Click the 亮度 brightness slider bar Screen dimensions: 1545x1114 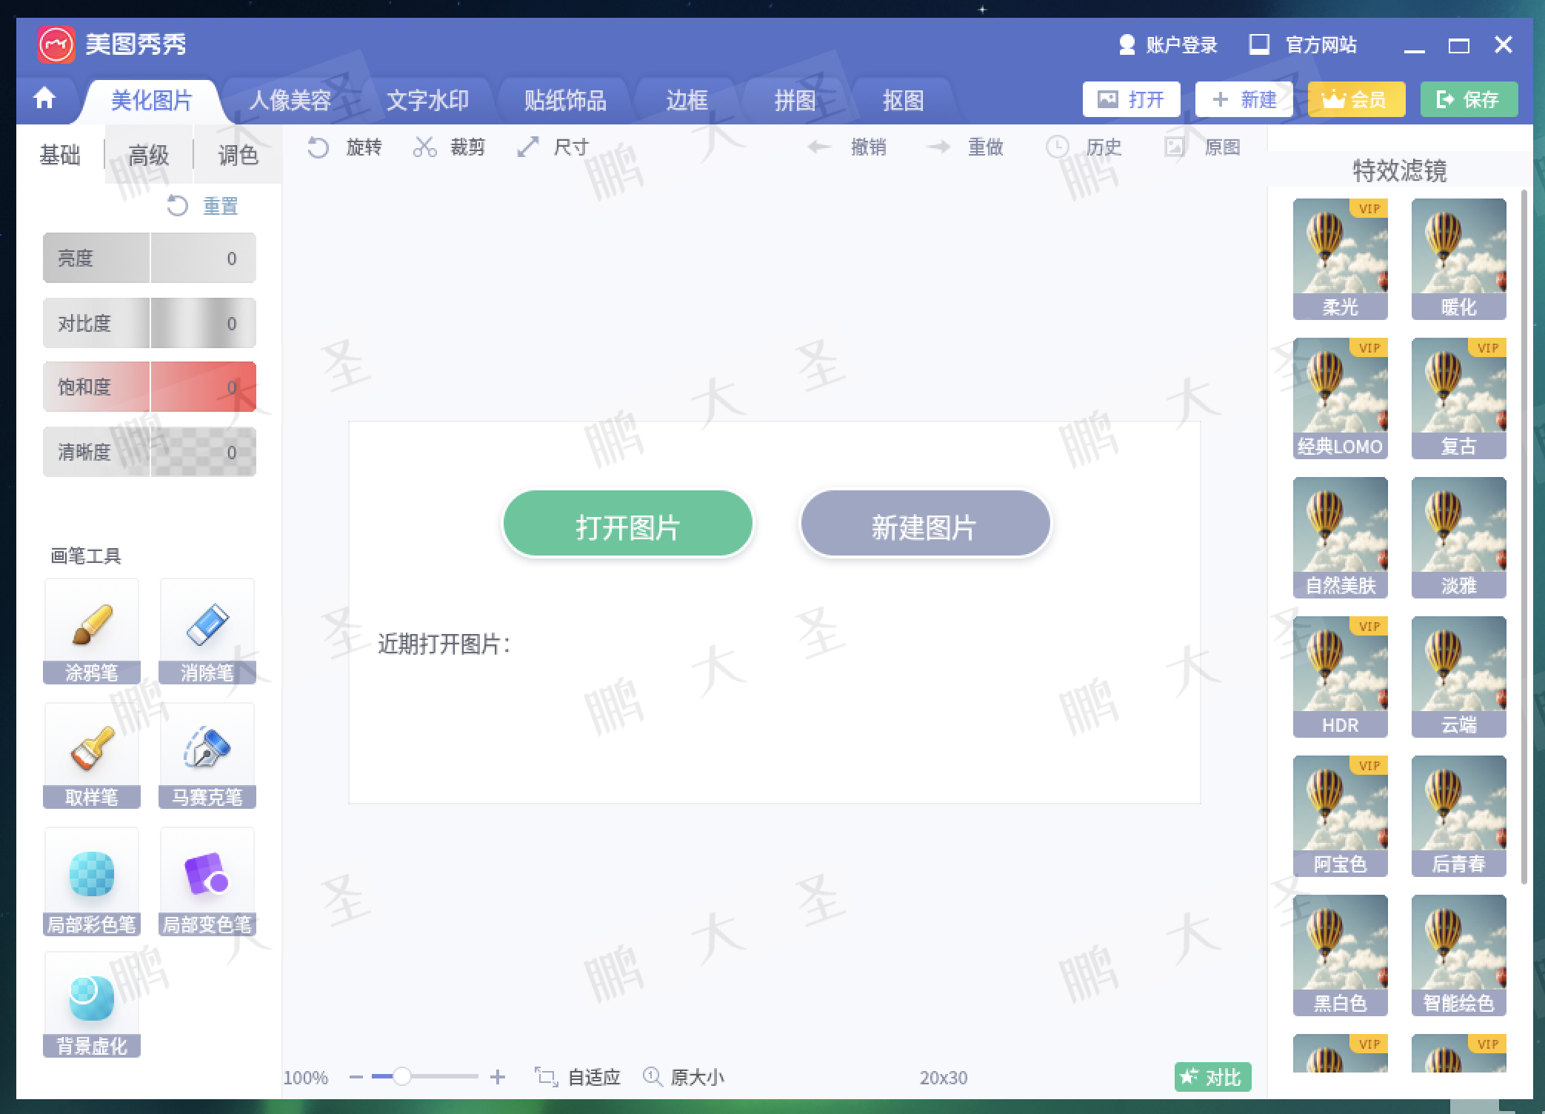[150, 258]
